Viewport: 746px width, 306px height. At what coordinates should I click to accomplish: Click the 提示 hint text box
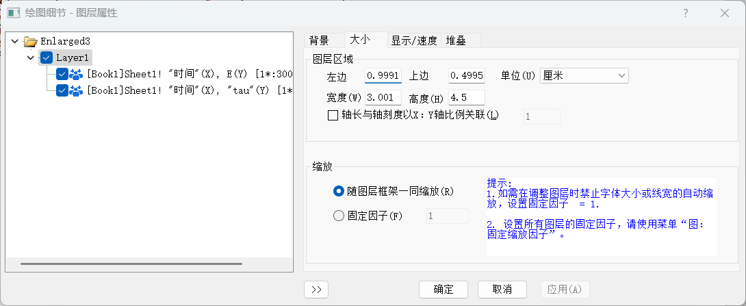pos(601,216)
